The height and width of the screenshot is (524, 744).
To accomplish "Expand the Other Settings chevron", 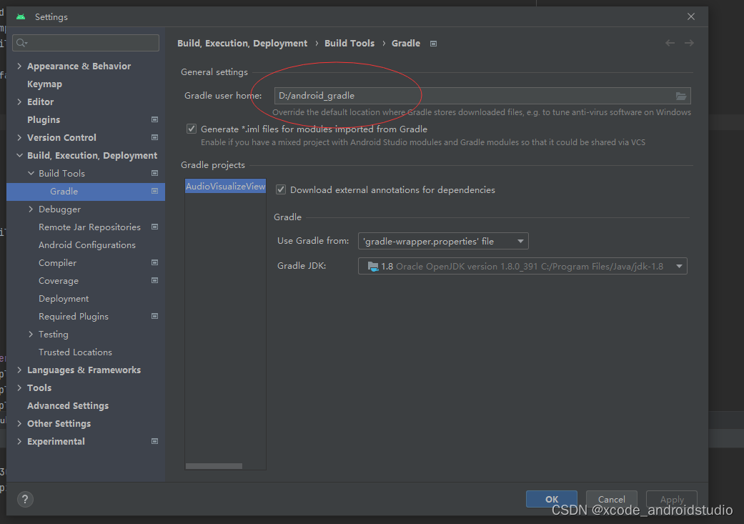I will click(x=19, y=423).
